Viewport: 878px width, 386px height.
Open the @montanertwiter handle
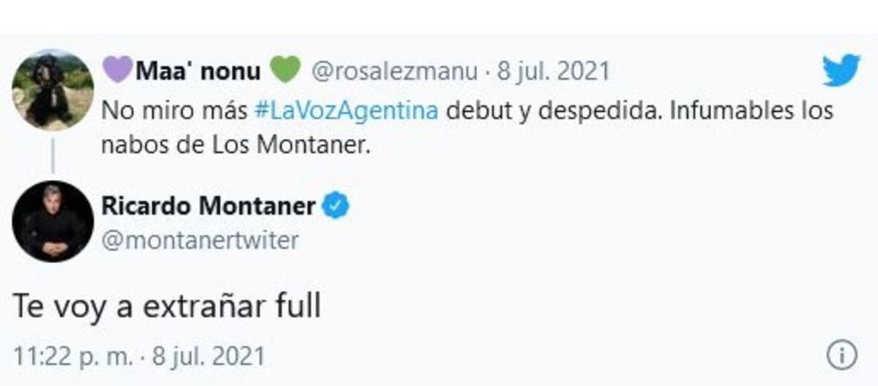point(200,241)
